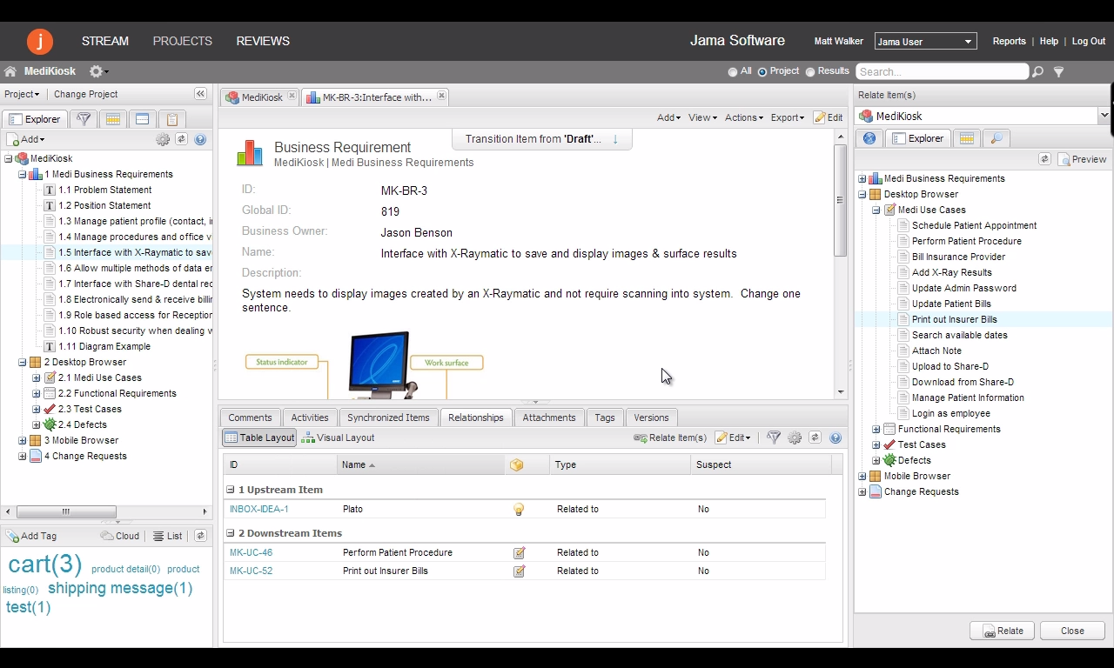Viewport: 1114px width, 668px height.
Task: Collapse the 2 Downstream Items group
Action: point(231,533)
